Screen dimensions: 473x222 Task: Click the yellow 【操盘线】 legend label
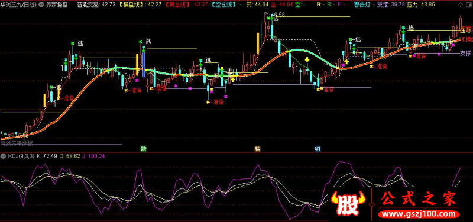coord(132,5)
